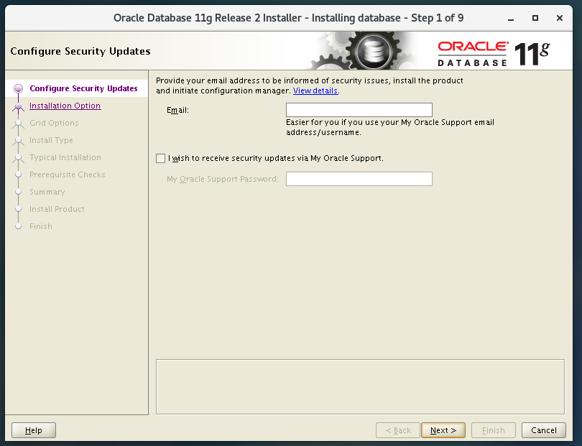Click the Prerequisite Checks step bullet icon

(x=18, y=175)
